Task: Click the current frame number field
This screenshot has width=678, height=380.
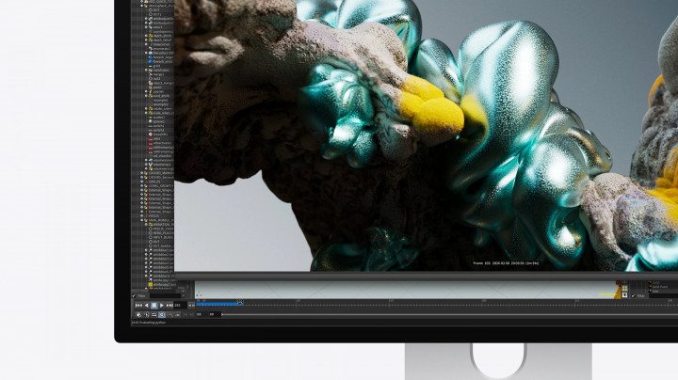Action: point(180,306)
